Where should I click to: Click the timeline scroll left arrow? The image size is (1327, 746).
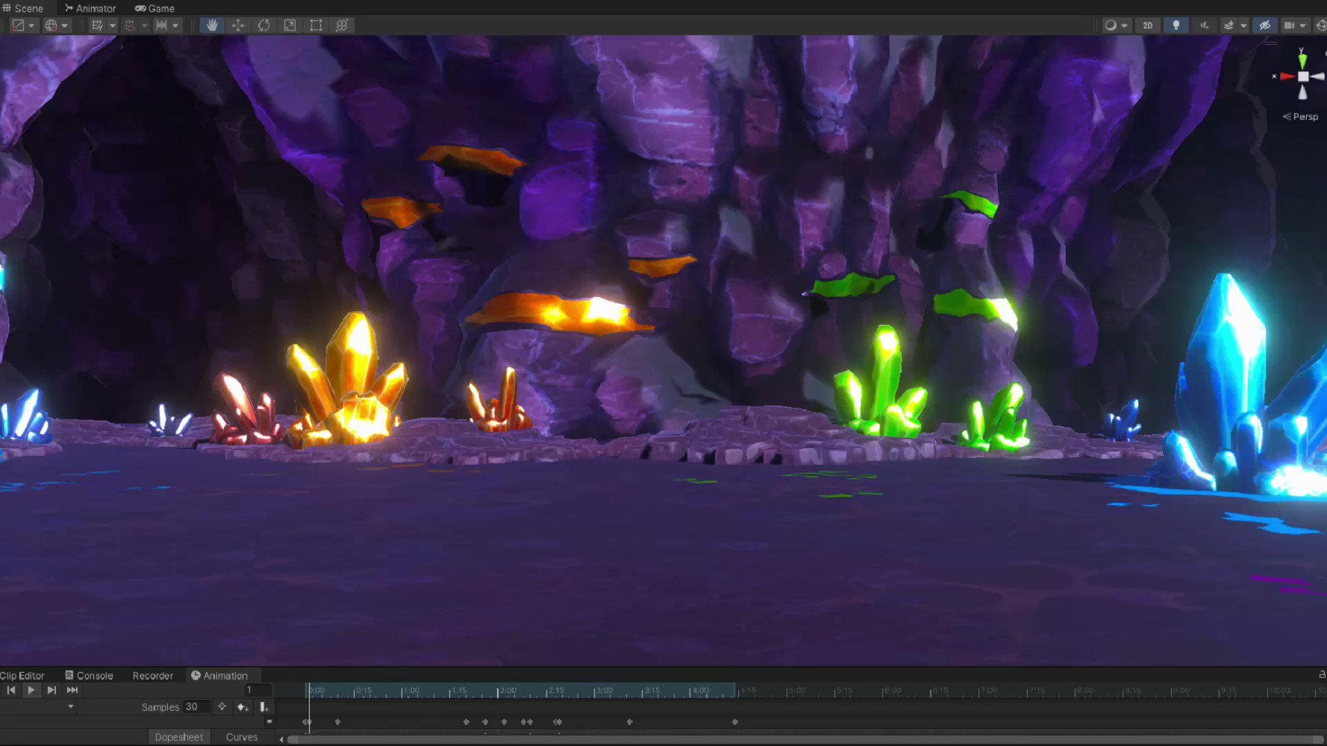281,739
